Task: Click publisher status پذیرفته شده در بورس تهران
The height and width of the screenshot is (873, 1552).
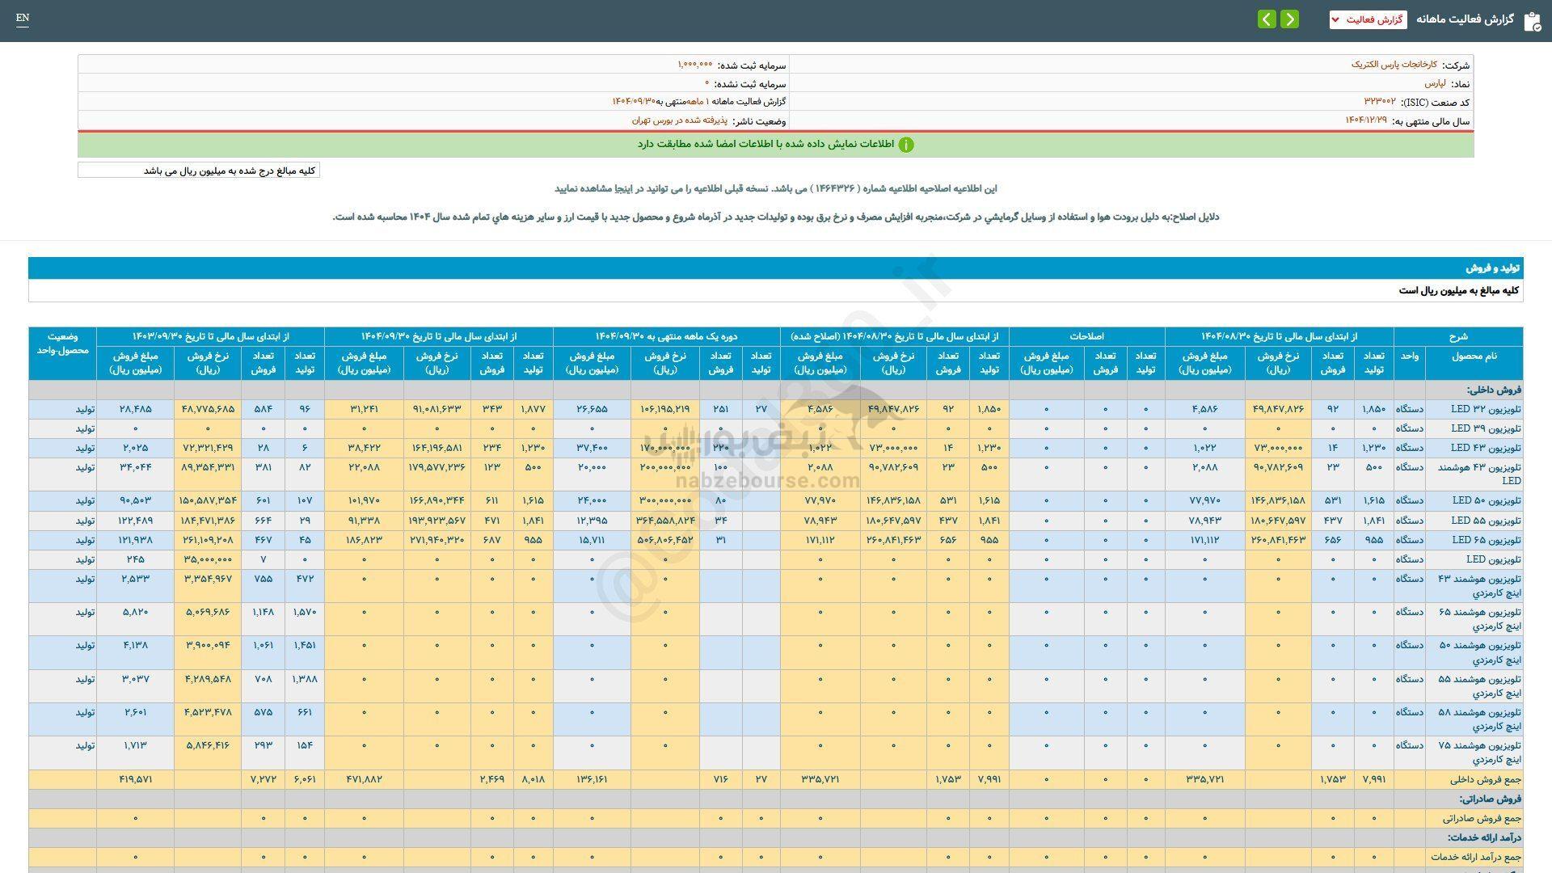Action: 679,120
